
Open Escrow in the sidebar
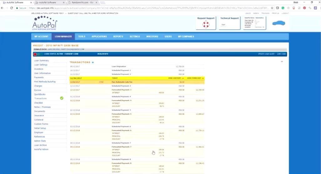38,90
